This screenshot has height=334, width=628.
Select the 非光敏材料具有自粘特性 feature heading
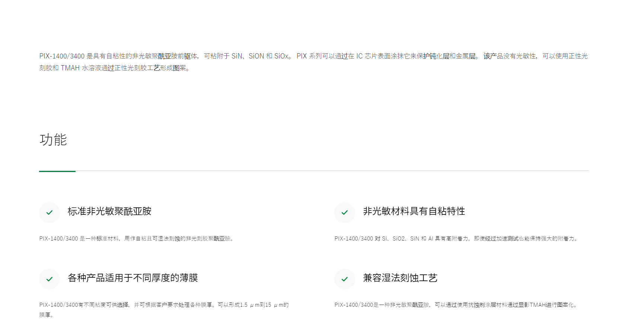tap(414, 211)
